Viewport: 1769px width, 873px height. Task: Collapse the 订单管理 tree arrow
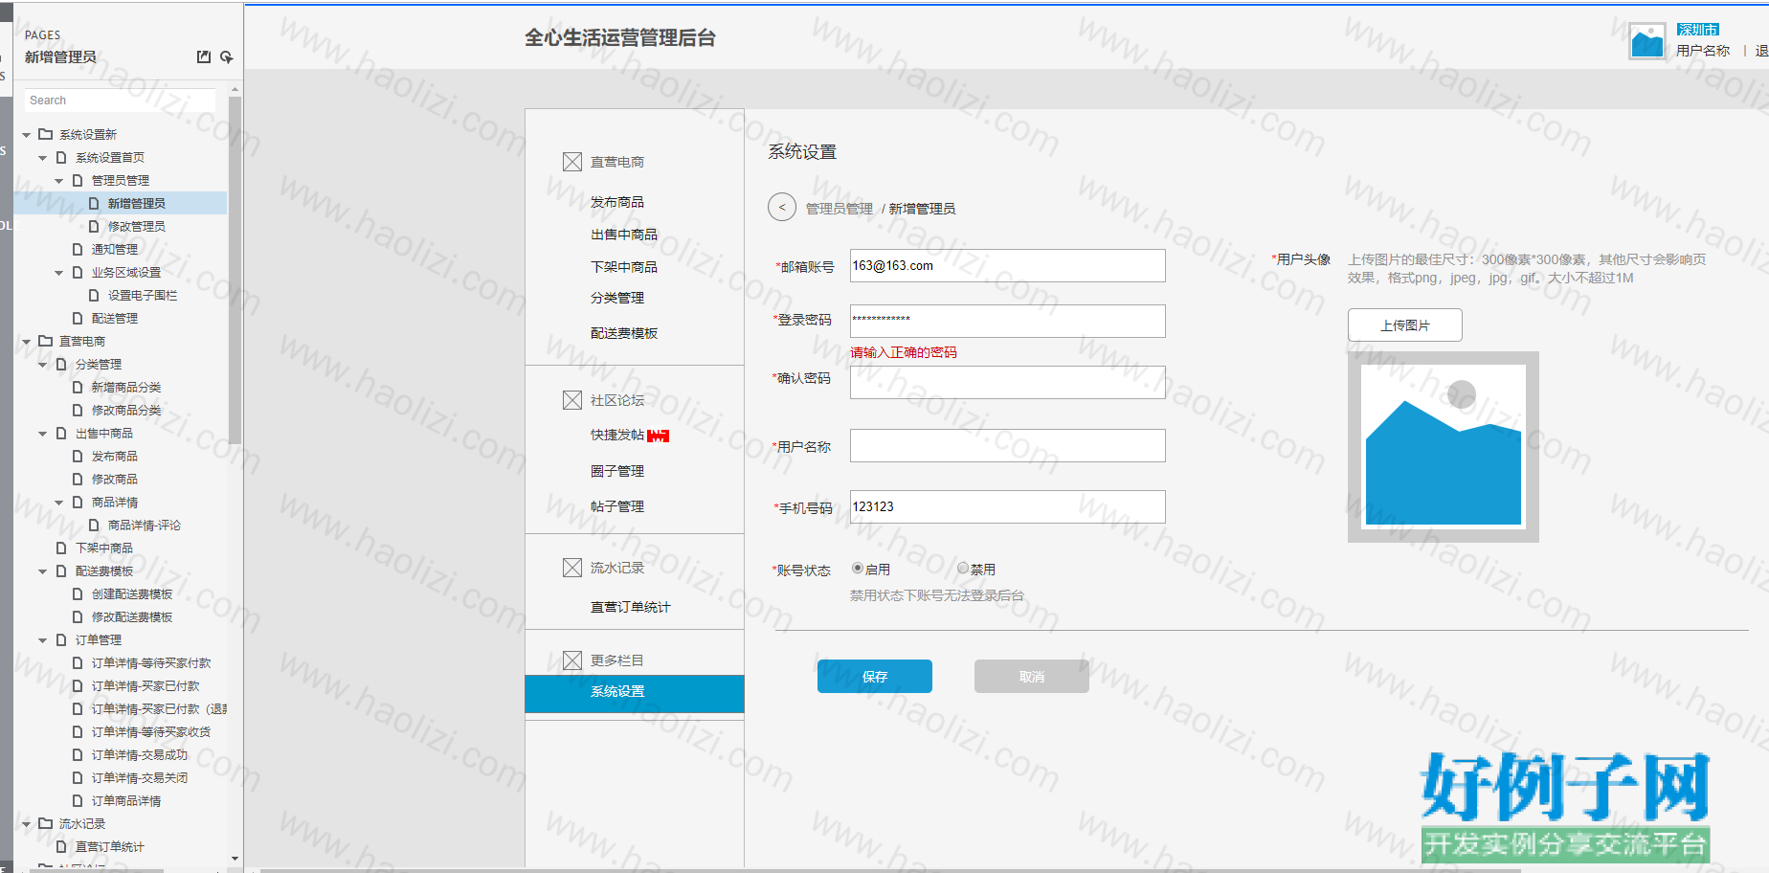(43, 640)
